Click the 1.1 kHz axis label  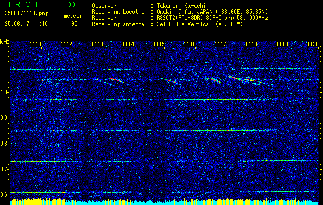(4, 67)
